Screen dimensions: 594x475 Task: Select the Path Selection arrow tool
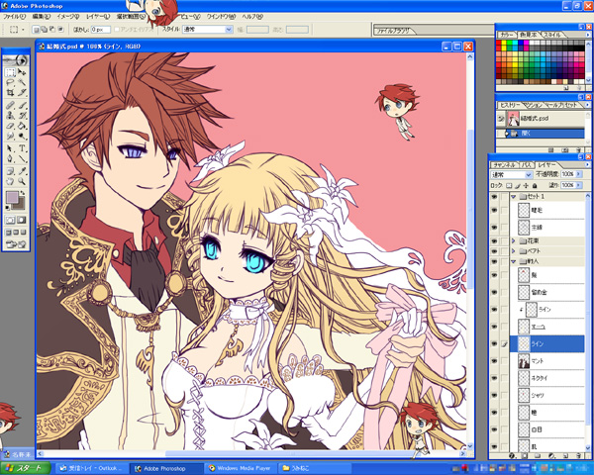coord(10,148)
